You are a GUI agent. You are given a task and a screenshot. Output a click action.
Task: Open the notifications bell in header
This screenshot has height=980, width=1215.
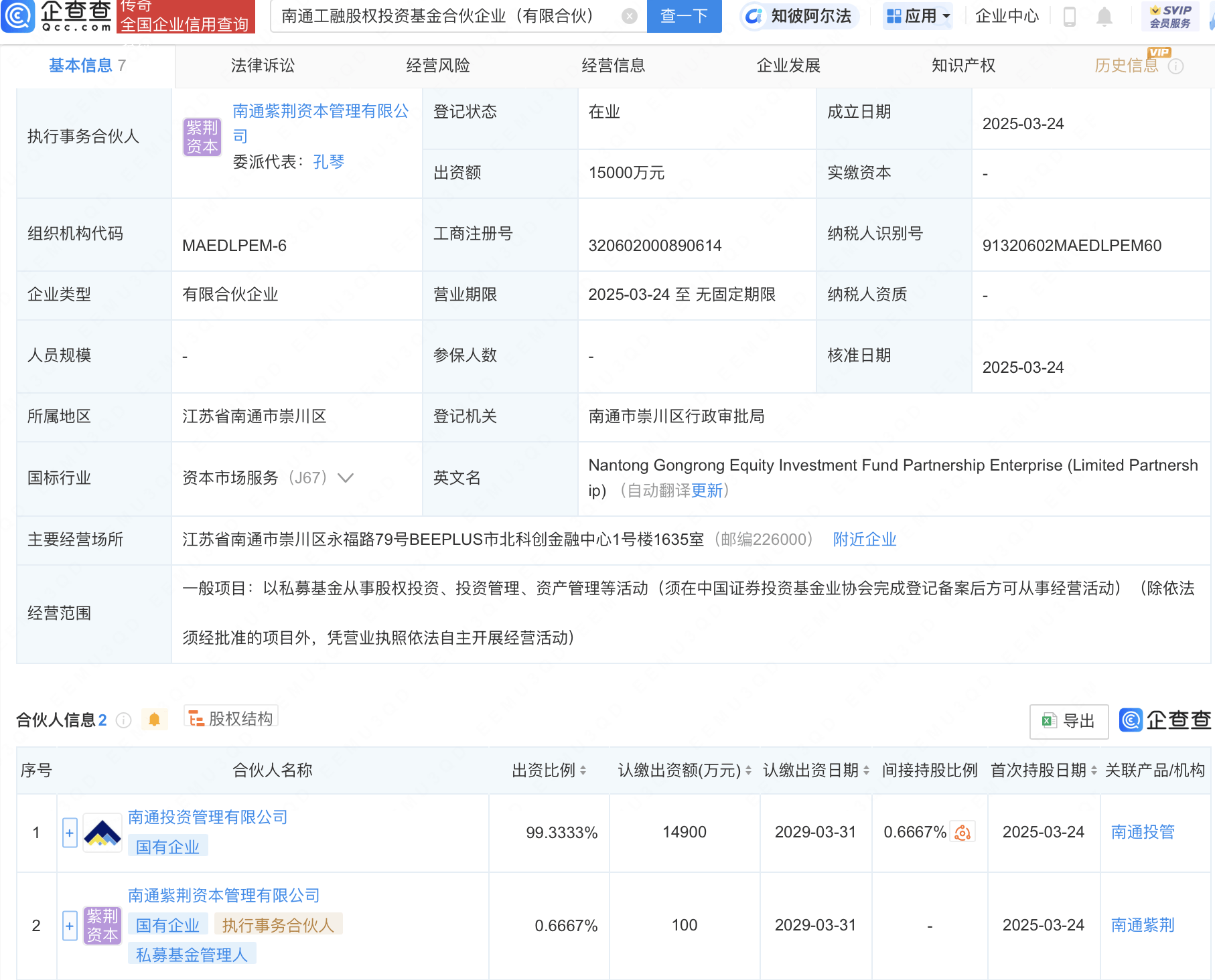pyautogui.click(x=1104, y=16)
